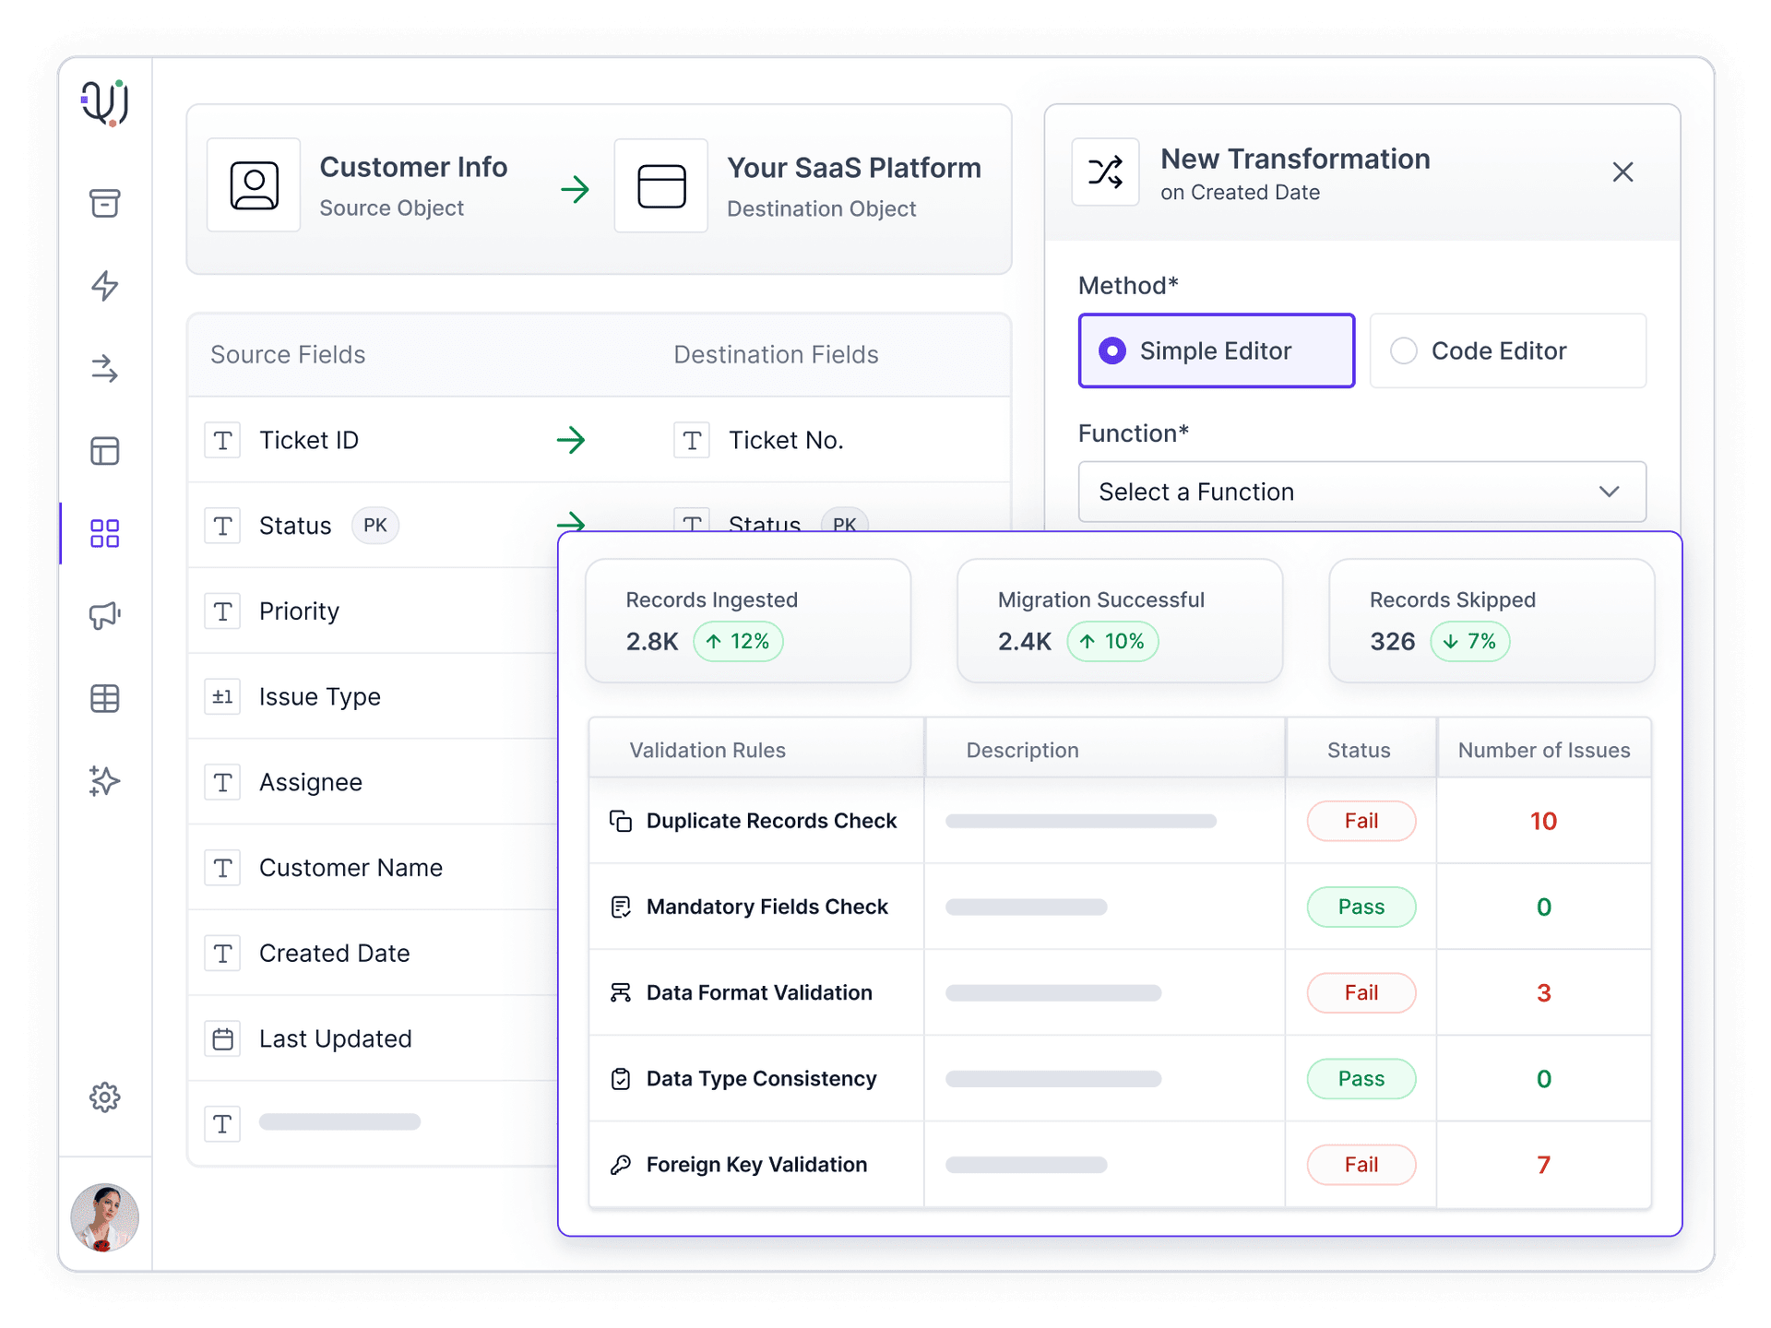
Task: Open the Records Skipped card
Action: pyautogui.click(x=1492, y=621)
